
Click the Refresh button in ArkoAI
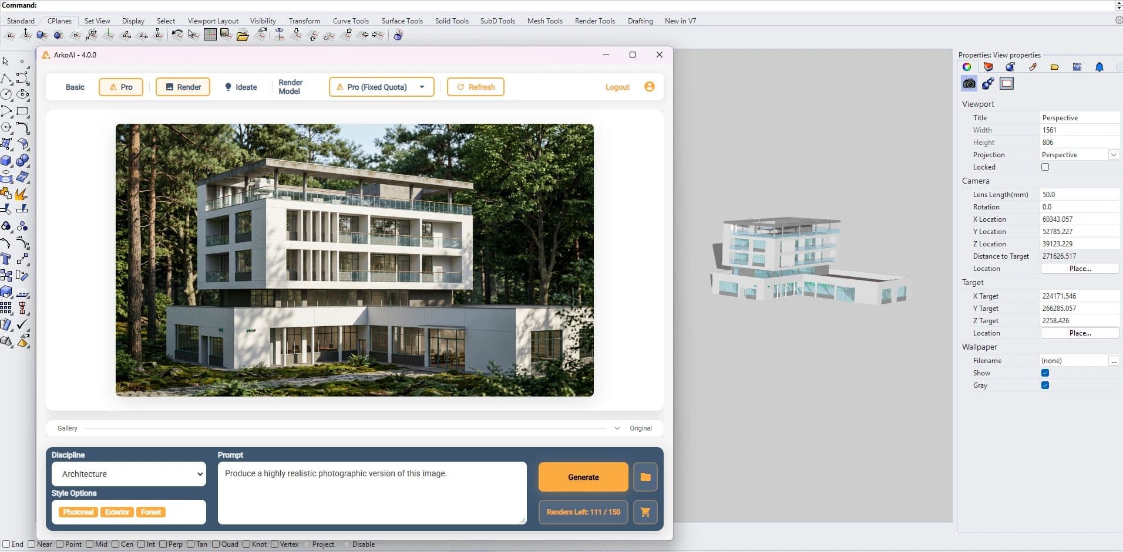[475, 87]
